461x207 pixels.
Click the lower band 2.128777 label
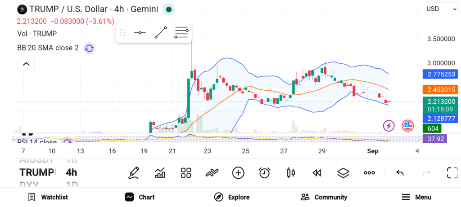point(440,119)
